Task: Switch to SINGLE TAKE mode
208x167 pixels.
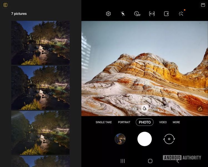Action: [104, 122]
